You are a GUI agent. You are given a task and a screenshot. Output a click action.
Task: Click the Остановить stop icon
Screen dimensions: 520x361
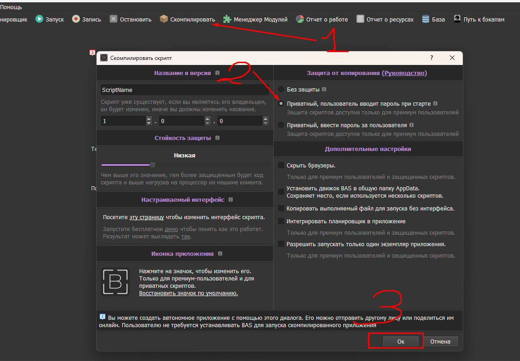coord(114,19)
